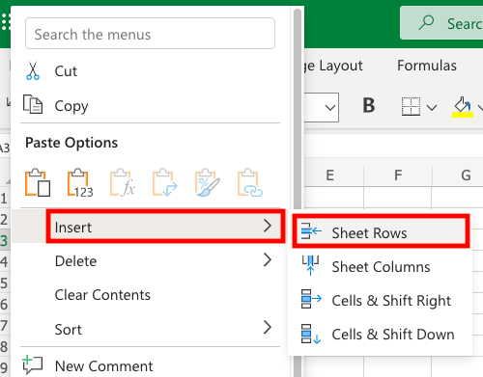Choose the standard Paste clipboard icon

point(38,182)
